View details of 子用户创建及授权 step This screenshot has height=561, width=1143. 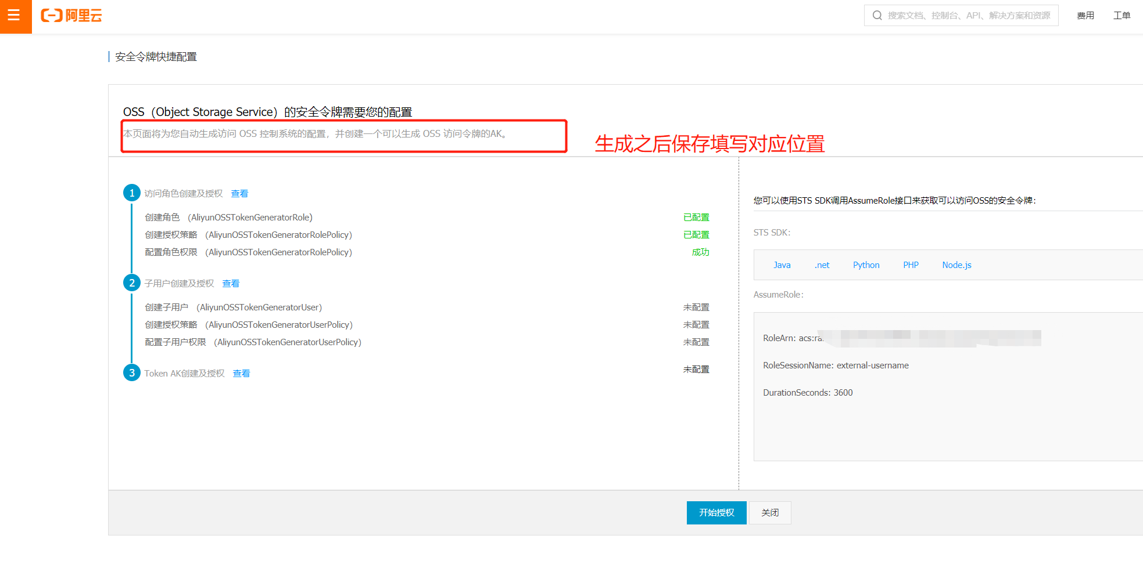[231, 284]
